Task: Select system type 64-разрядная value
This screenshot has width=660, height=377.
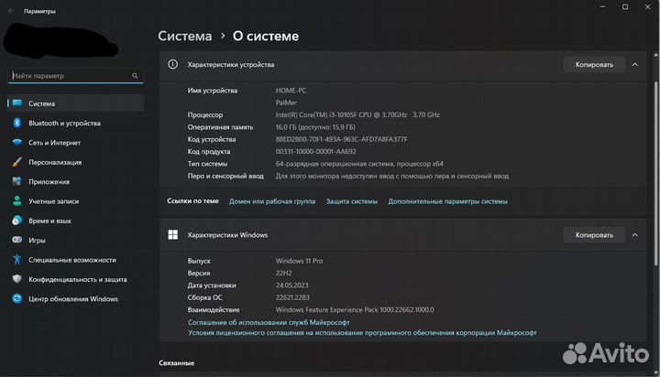Action: (x=359, y=164)
